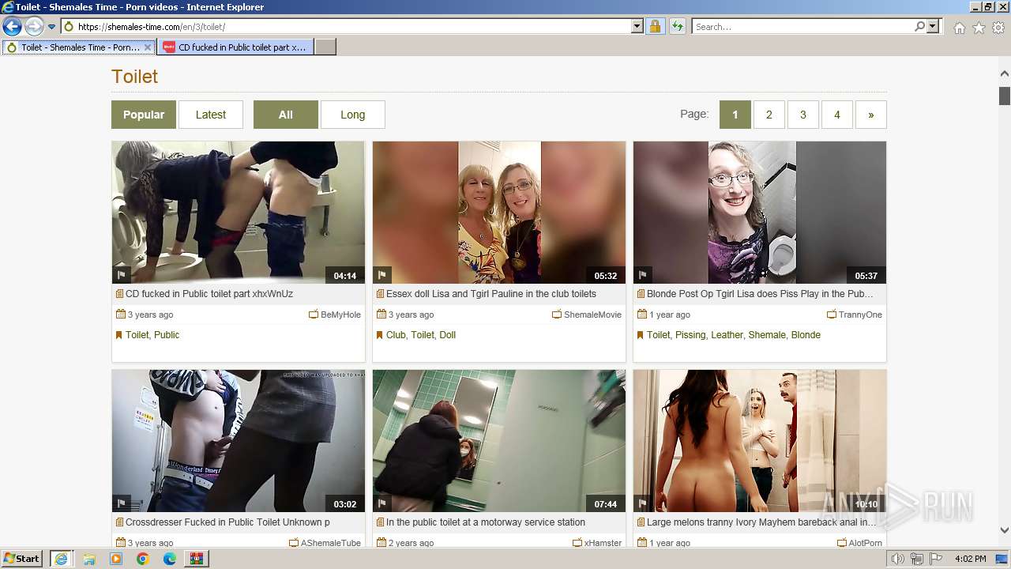This screenshot has width=1011, height=569.
Task: Go to next pages with »
Action: click(x=870, y=115)
